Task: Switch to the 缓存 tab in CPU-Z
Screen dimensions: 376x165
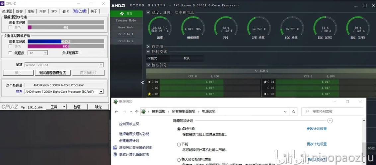Action: pyautogui.click(x=20, y=11)
